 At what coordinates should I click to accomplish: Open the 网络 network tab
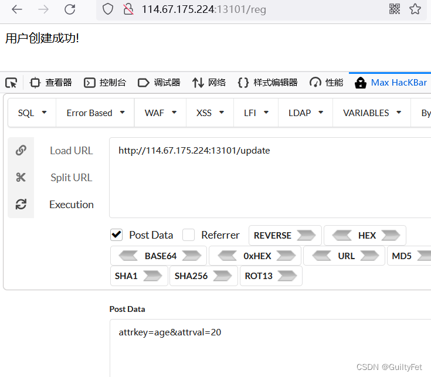click(x=209, y=83)
